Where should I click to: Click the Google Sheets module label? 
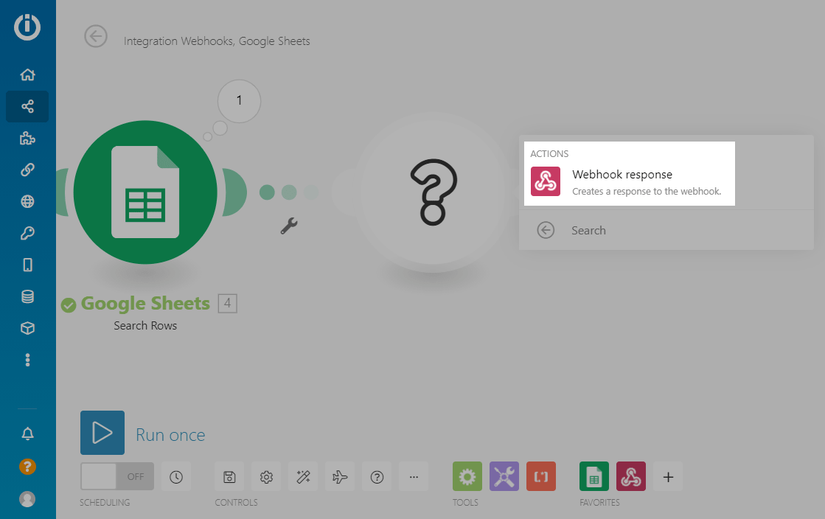point(145,304)
